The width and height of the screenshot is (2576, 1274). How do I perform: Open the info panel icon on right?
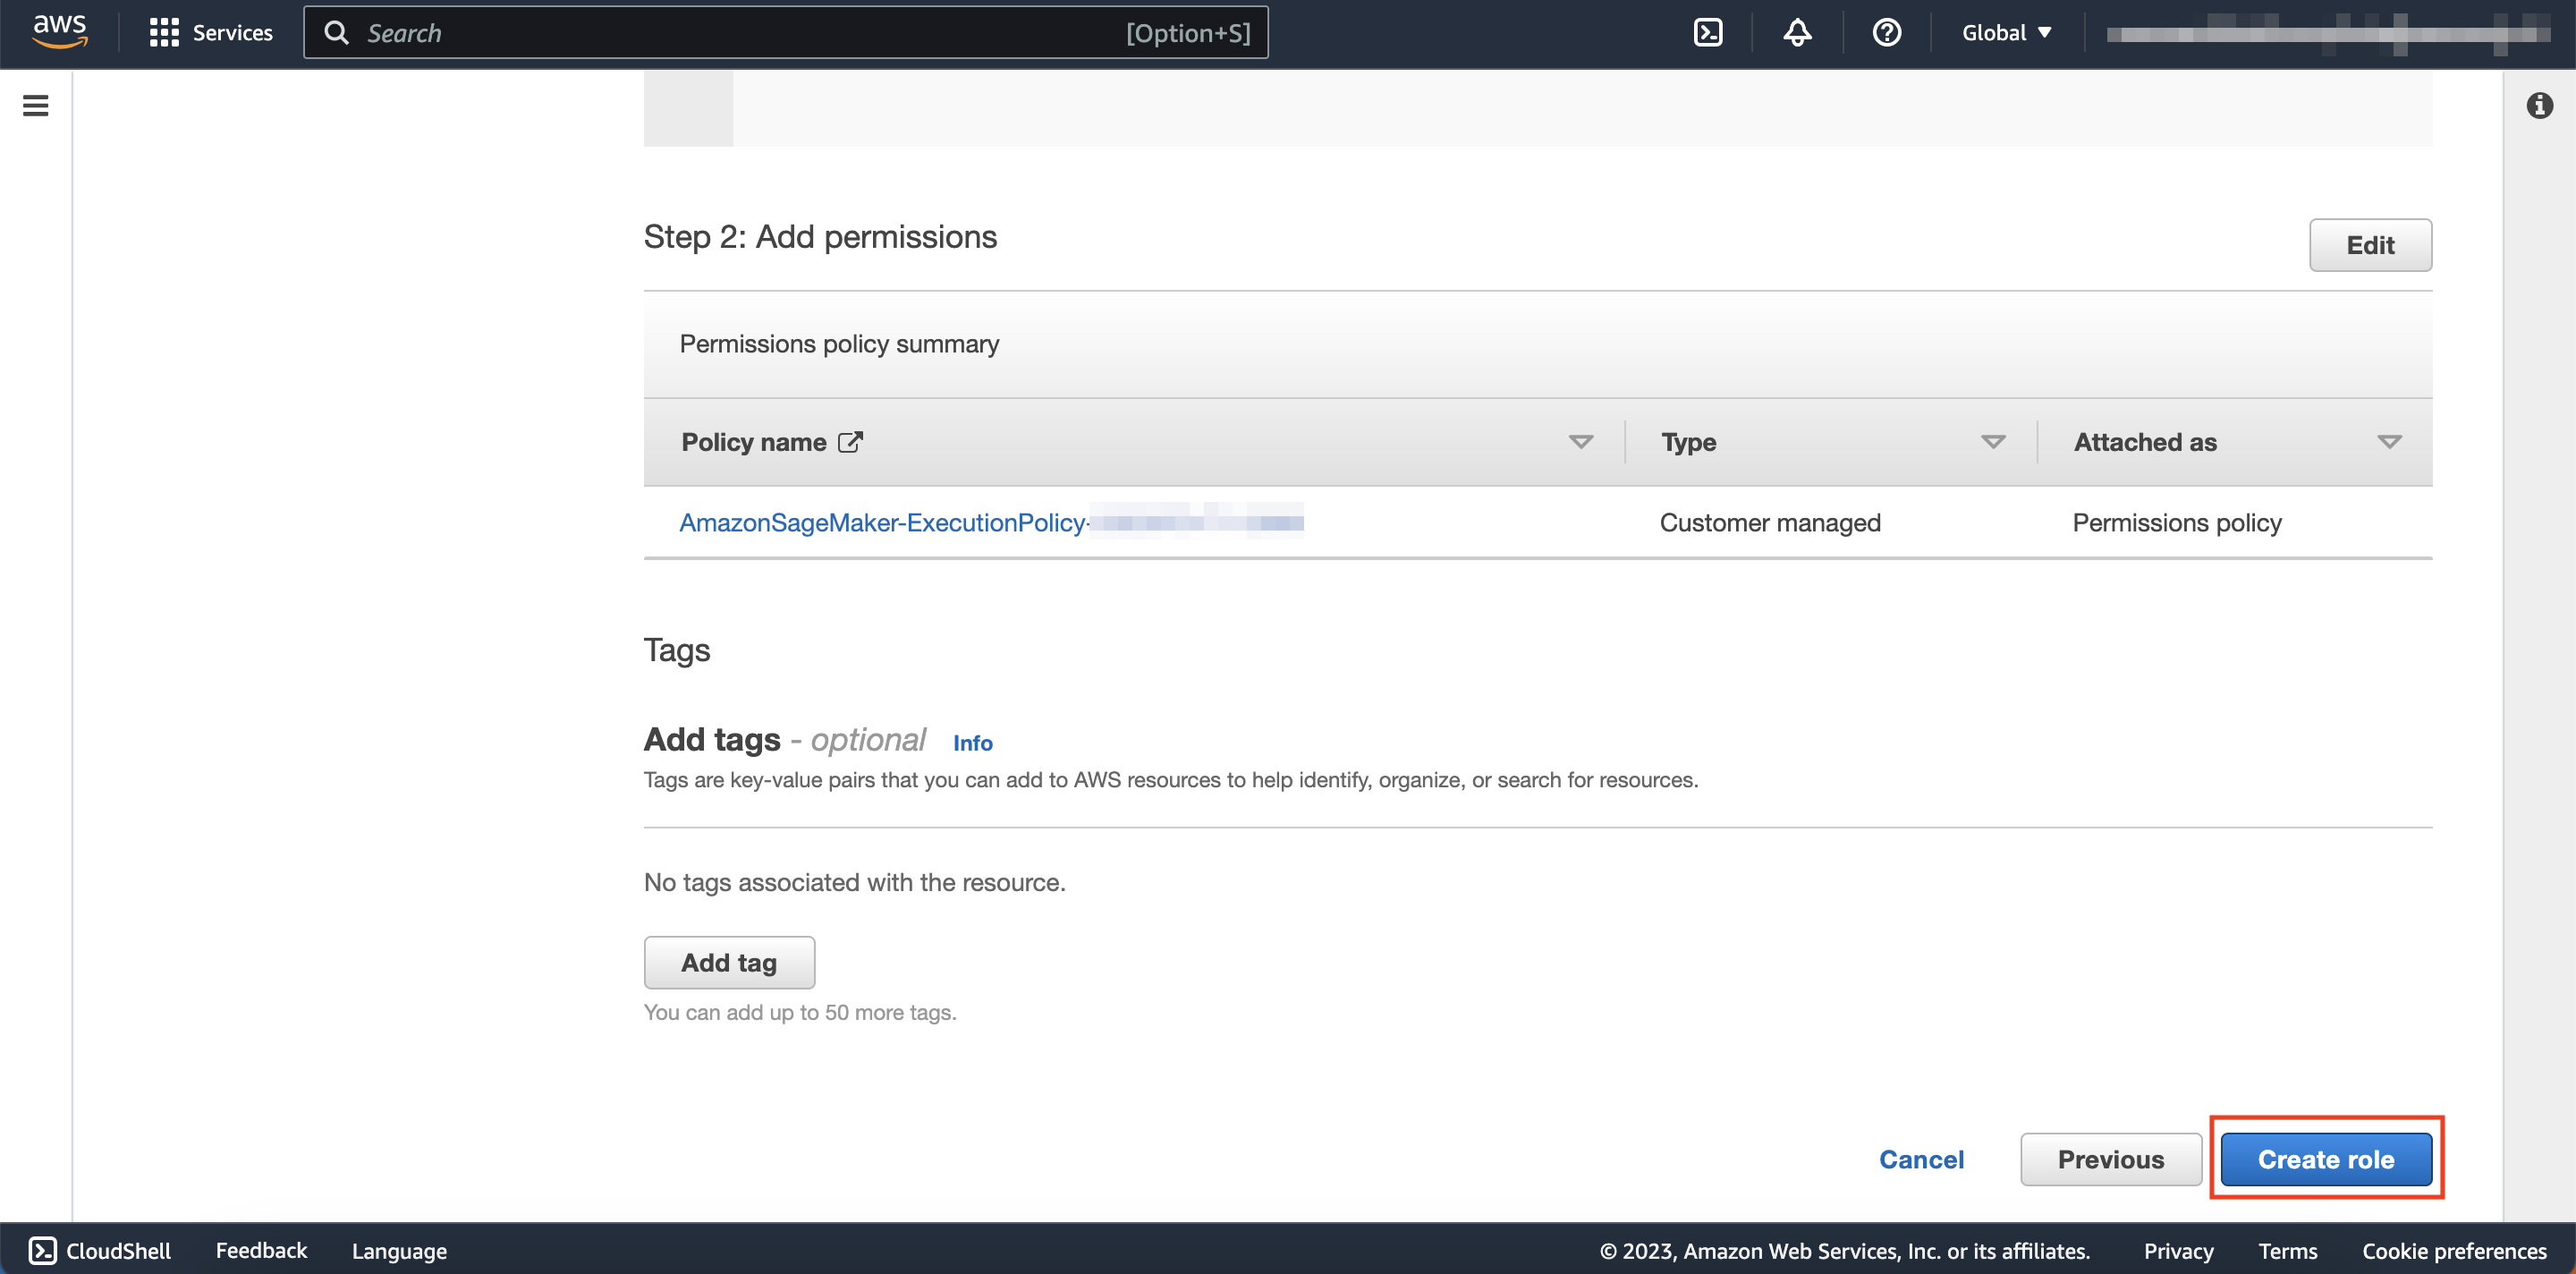2539,105
